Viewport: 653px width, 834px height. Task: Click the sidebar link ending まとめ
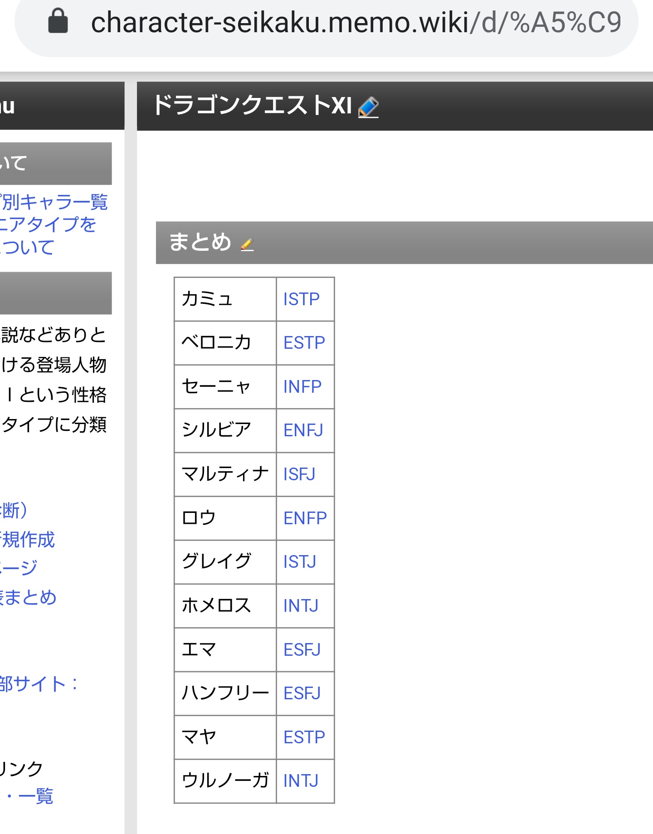(x=28, y=597)
